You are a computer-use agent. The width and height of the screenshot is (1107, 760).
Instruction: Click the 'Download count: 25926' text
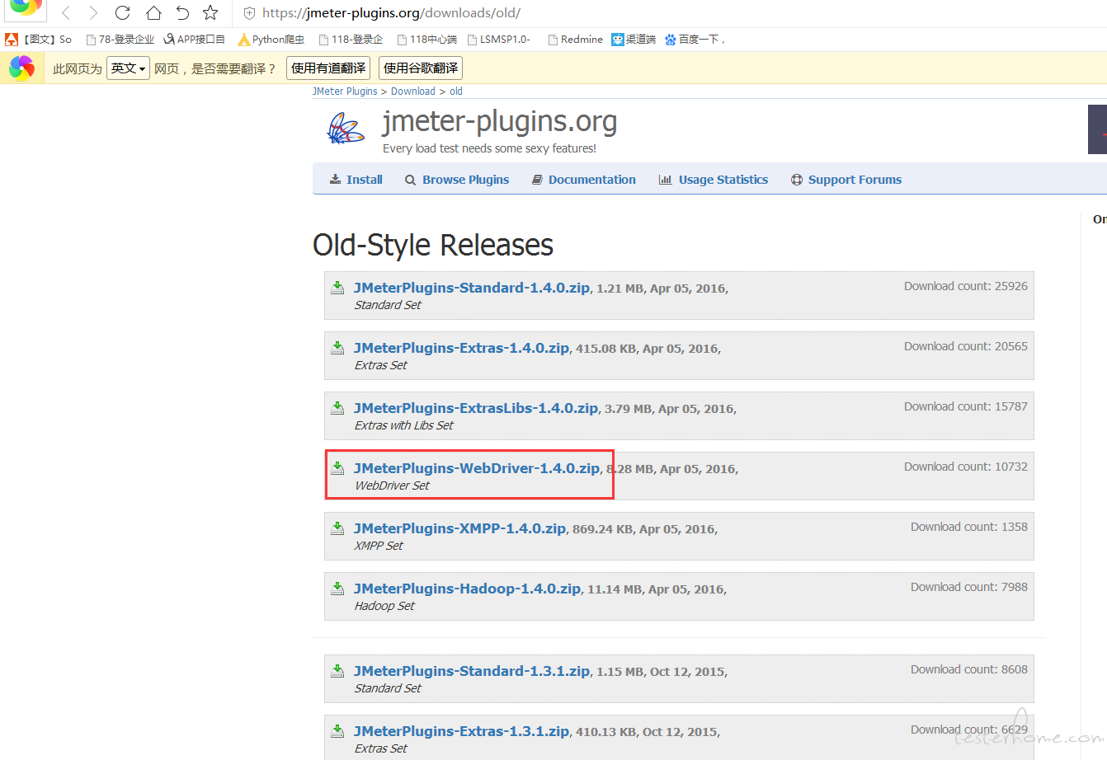966,286
